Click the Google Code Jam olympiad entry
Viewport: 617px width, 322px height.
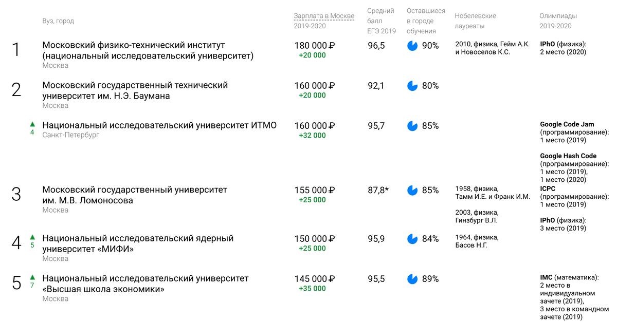point(567,124)
